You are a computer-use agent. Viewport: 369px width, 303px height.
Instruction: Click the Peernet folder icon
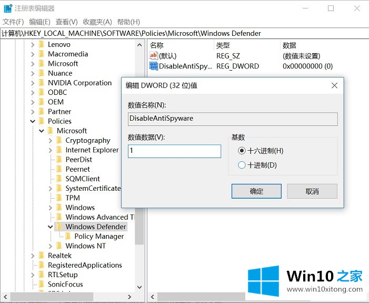tap(59, 169)
